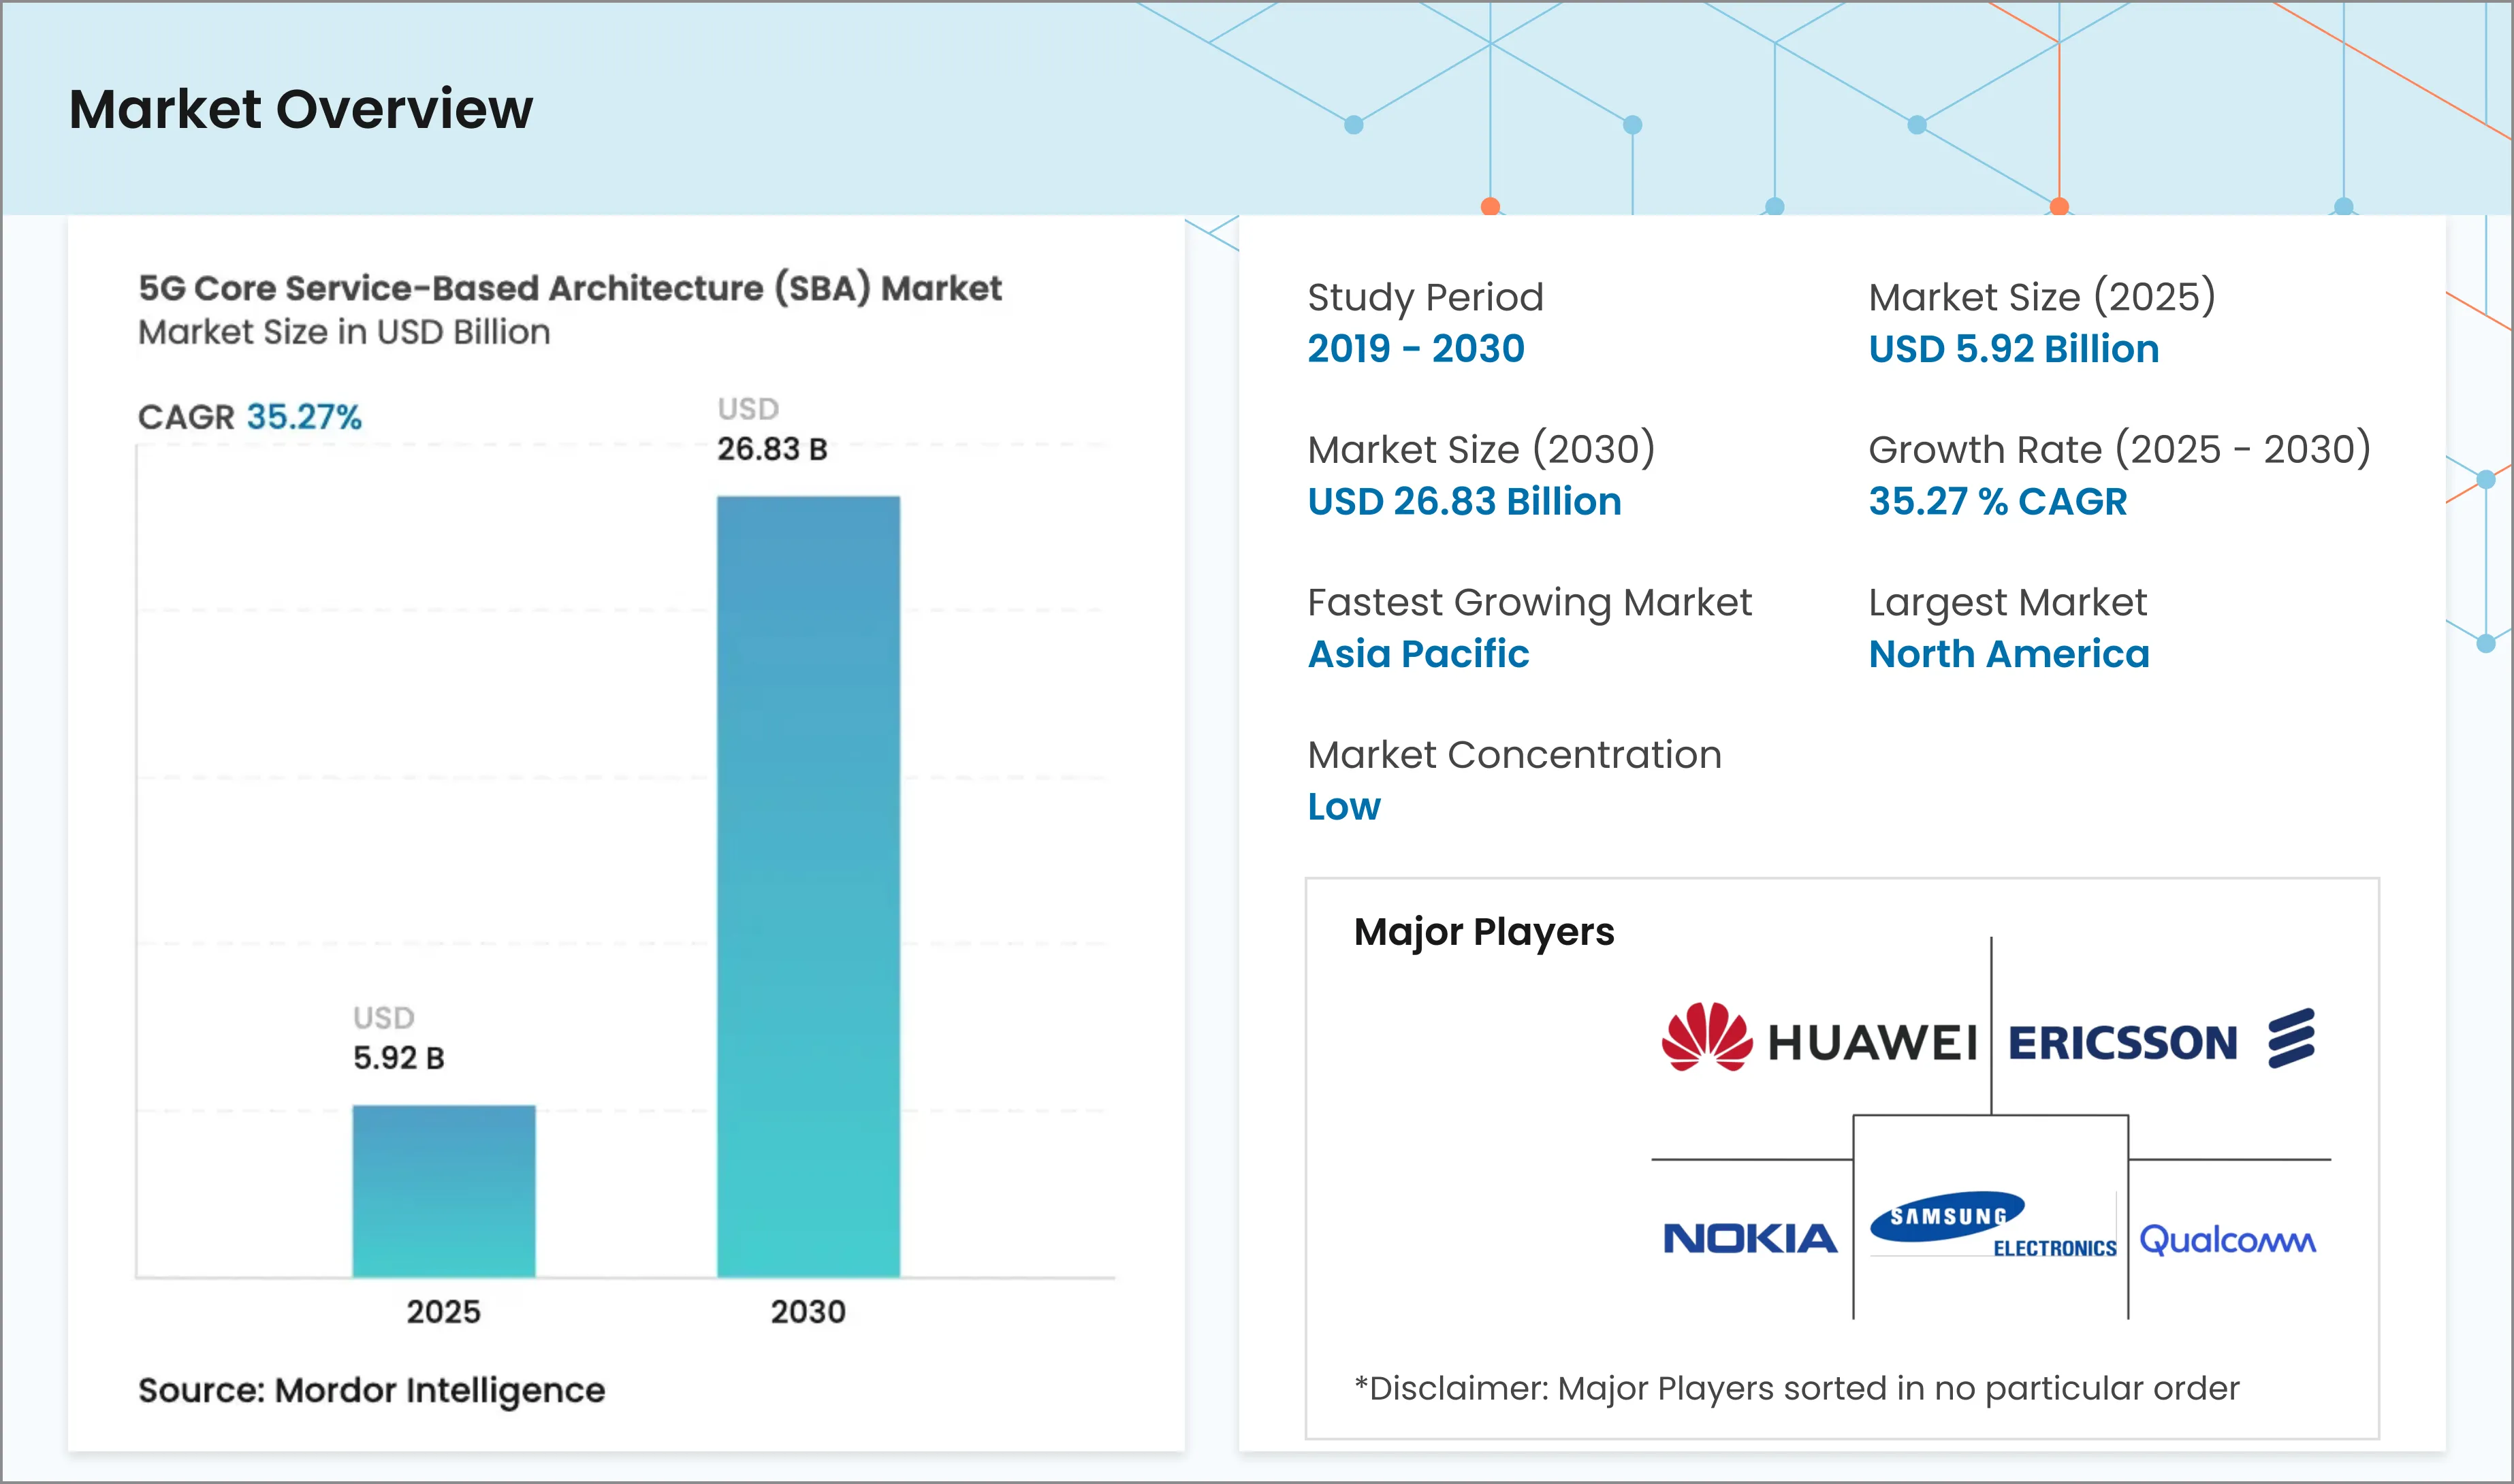Click the USD 26.83 Billion market size value
The image size is (2514, 1484).
tap(1464, 501)
